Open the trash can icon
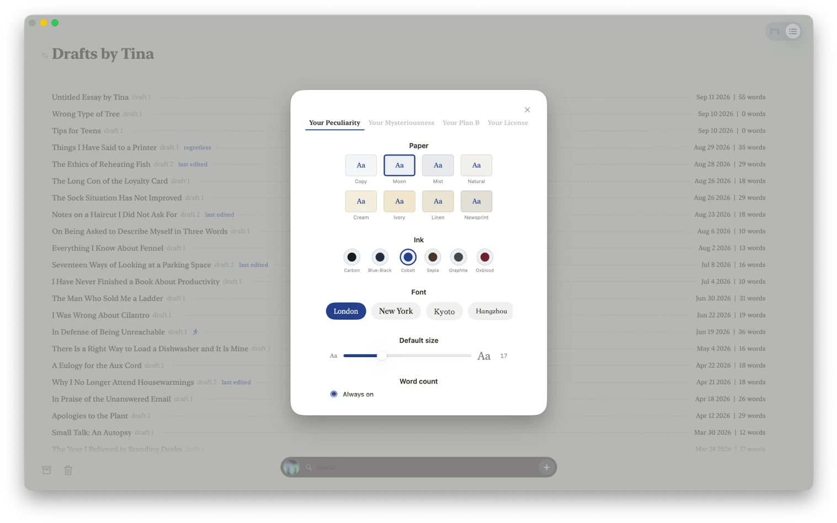This screenshot has height=523, width=837. pyautogui.click(x=68, y=470)
